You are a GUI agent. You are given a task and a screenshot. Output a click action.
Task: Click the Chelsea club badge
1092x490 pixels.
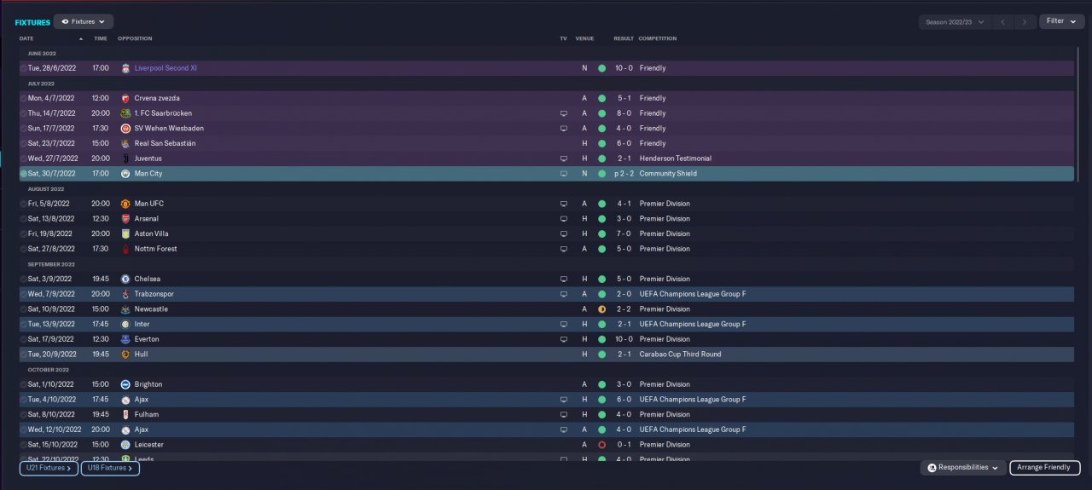125,279
